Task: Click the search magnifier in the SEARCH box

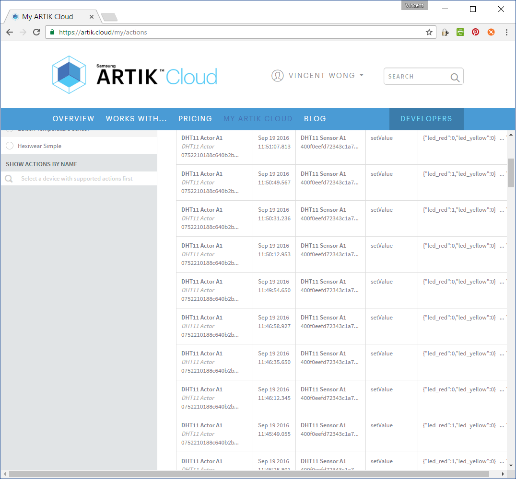Action: [x=455, y=77]
